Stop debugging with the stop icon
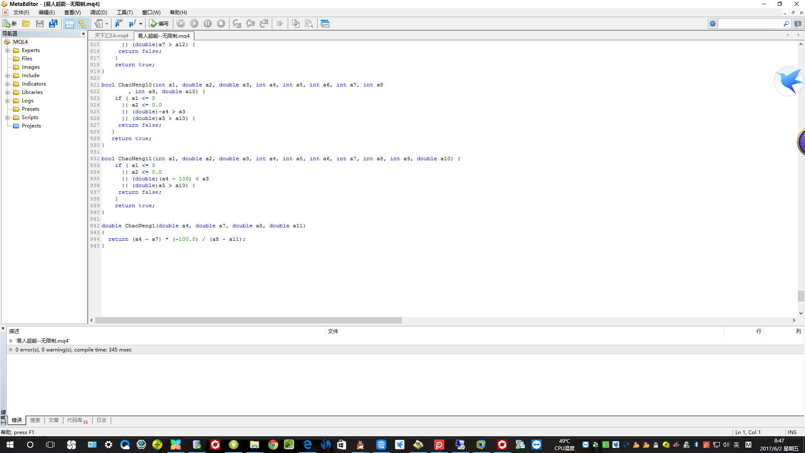805x453 pixels. pyautogui.click(x=221, y=23)
